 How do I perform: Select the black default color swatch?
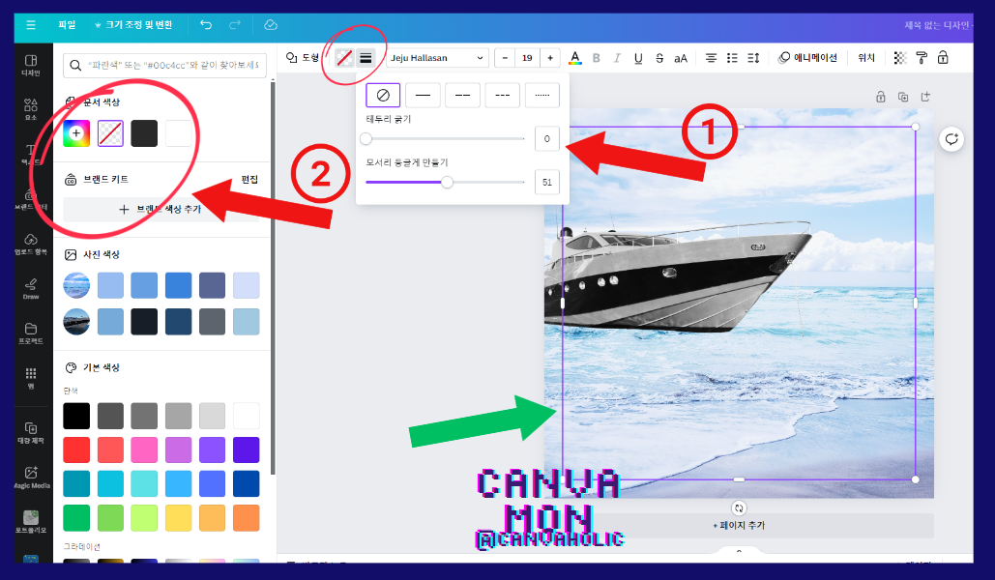(76, 416)
